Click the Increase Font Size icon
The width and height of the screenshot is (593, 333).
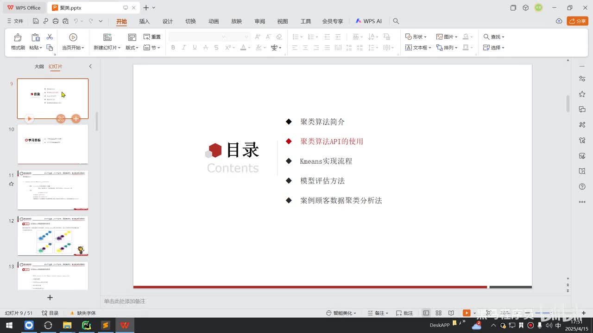click(x=258, y=37)
